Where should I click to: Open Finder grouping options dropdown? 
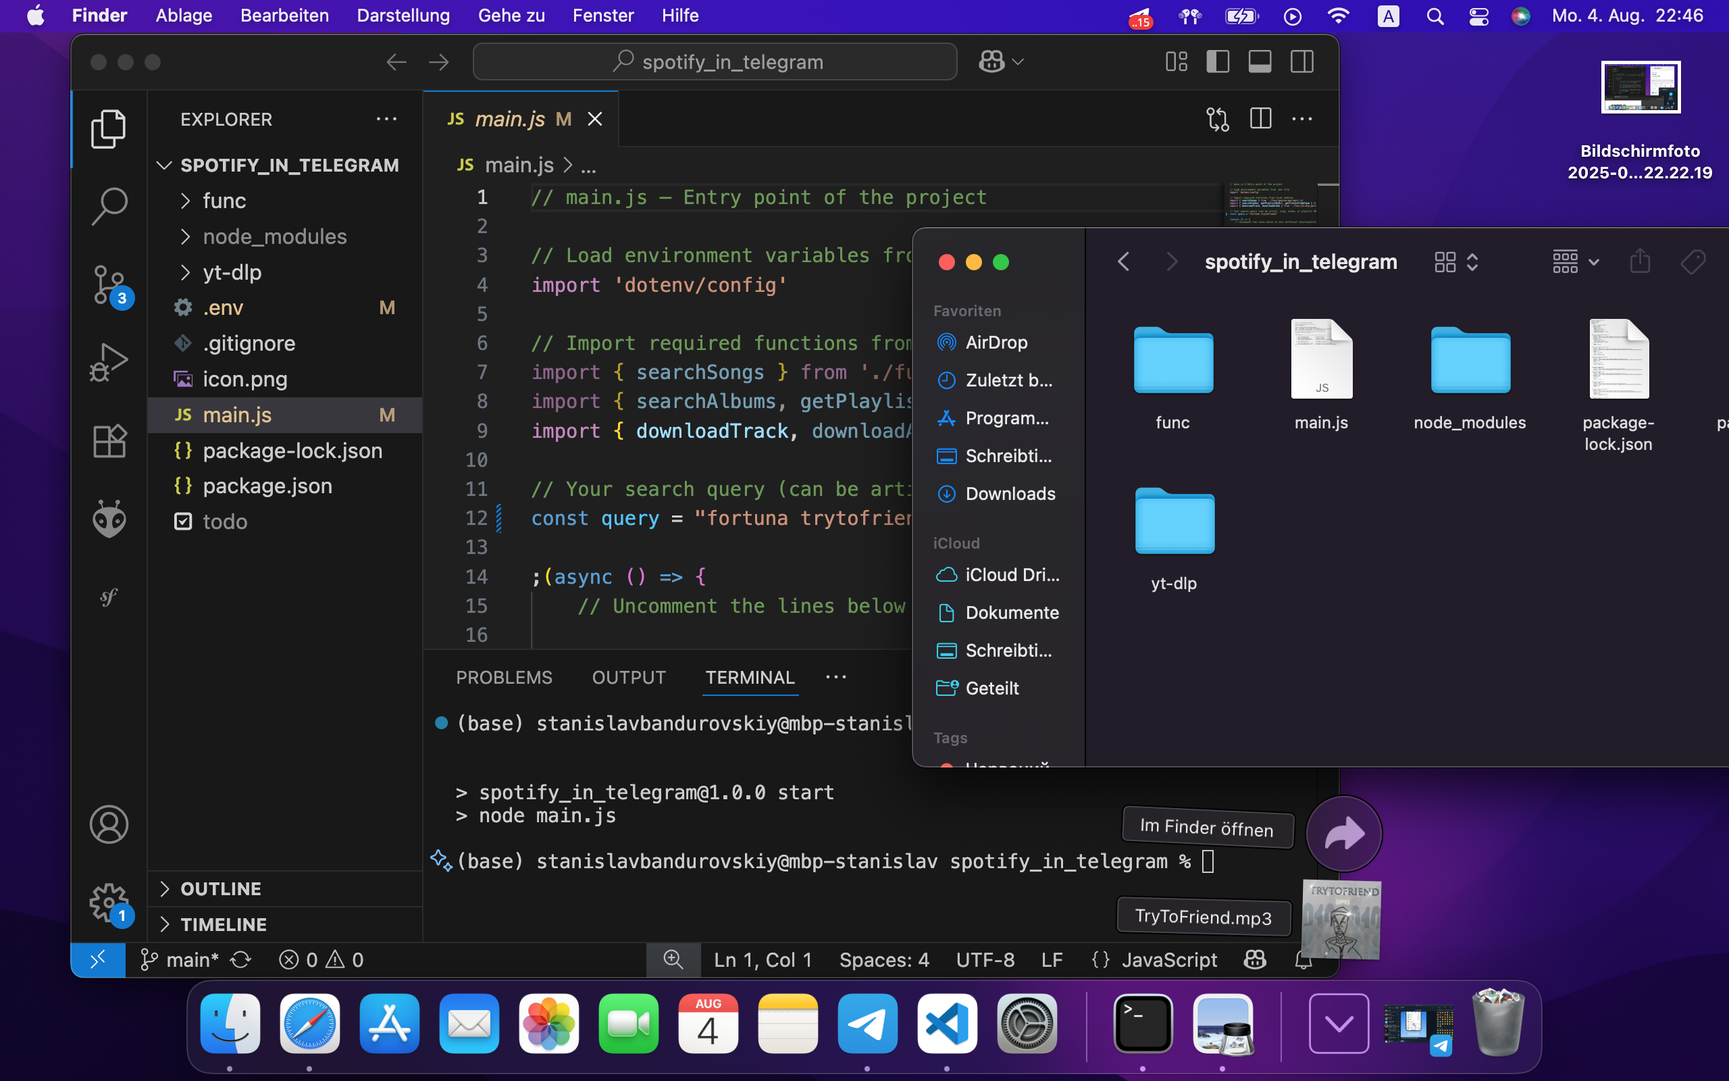click(1576, 261)
